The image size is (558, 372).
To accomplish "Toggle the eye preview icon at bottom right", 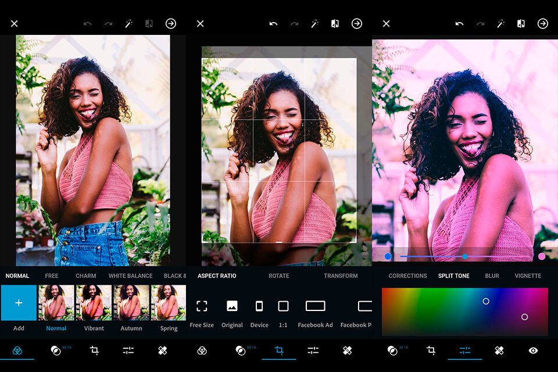I will pyautogui.click(x=533, y=350).
